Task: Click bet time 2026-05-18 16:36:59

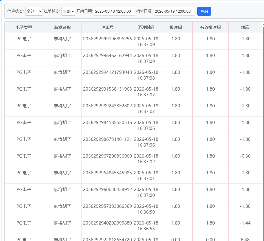Action: tap(146, 209)
